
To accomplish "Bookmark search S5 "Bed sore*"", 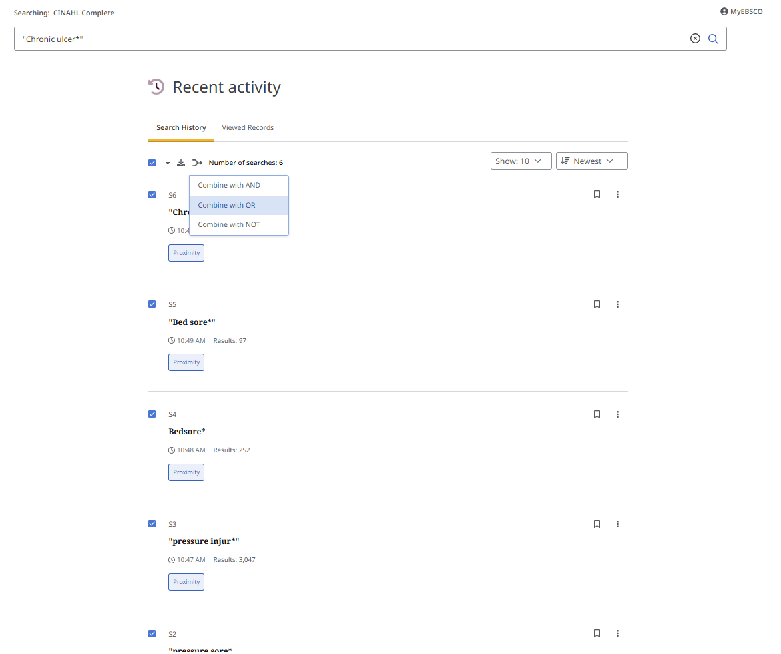I will point(597,304).
